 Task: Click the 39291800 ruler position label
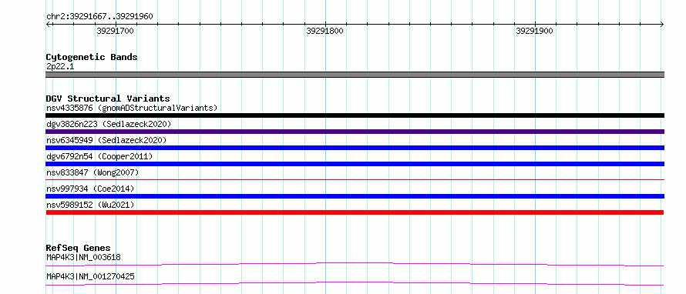tap(325, 31)
